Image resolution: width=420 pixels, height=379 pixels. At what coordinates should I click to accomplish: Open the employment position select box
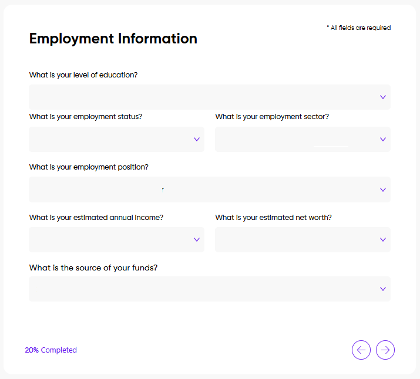(200, 189)
